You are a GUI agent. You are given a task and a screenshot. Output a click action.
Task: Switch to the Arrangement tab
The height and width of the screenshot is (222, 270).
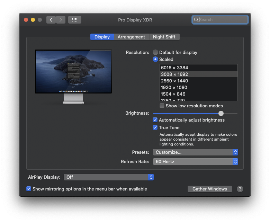click(x=132, y=37)
